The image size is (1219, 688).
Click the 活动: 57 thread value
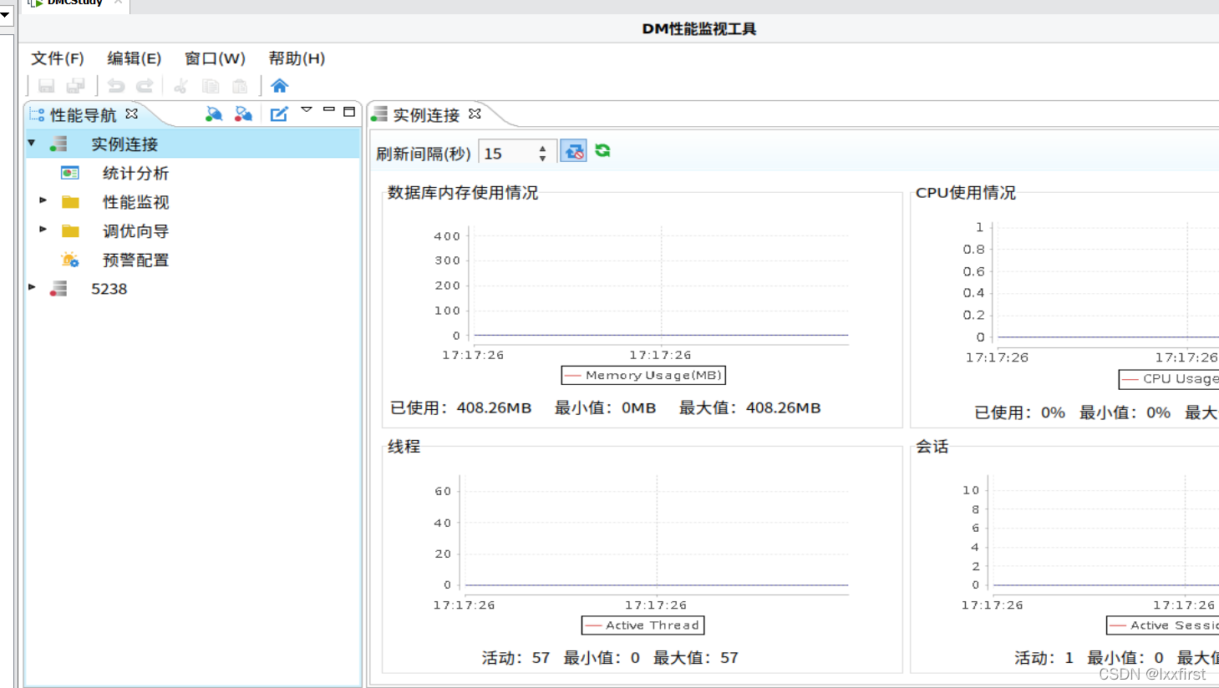[x=516, y=658]
